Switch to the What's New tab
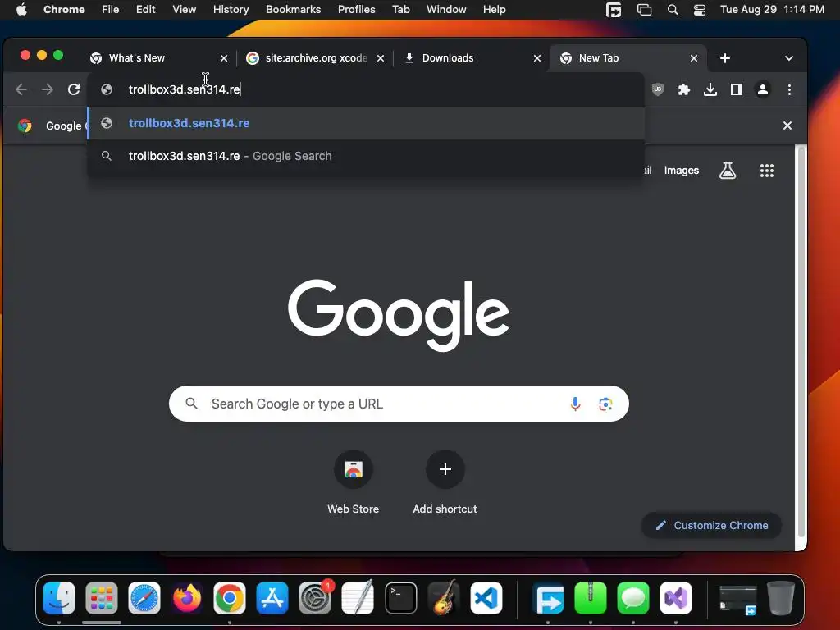840x630 pixels. [x=158, y=58]
